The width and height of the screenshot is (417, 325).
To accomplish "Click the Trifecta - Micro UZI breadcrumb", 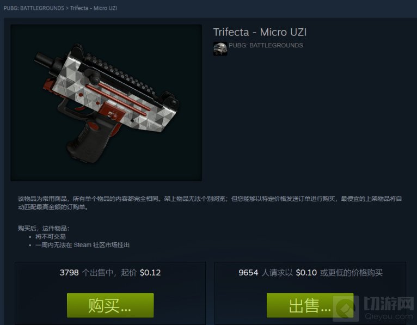I will 94,8.
